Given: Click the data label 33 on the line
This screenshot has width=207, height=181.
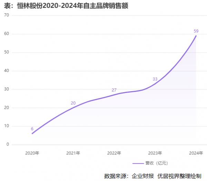Looking at the screenshot, I should pos(155,79).
